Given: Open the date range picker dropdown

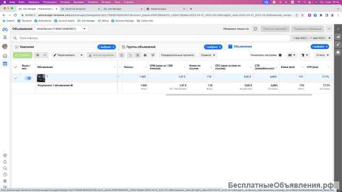Looking at the screenshot, I should pos(312,38).
